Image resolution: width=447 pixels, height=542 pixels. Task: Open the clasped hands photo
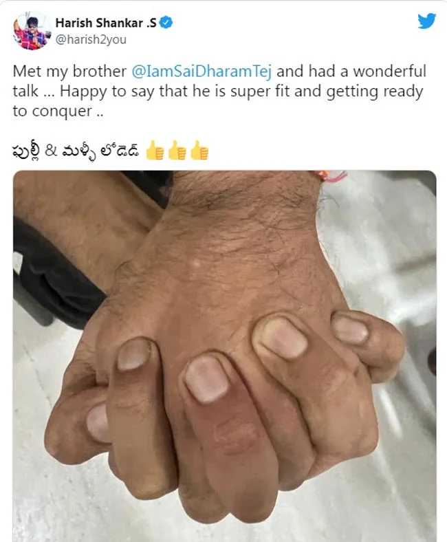(x=225, y=356)
